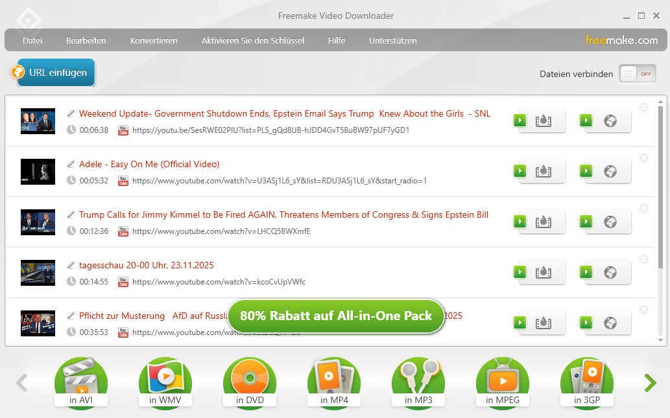Viewport: 670px width, 418px height.
Task: Open the Datei menu
Action: [x=32, y=40]
